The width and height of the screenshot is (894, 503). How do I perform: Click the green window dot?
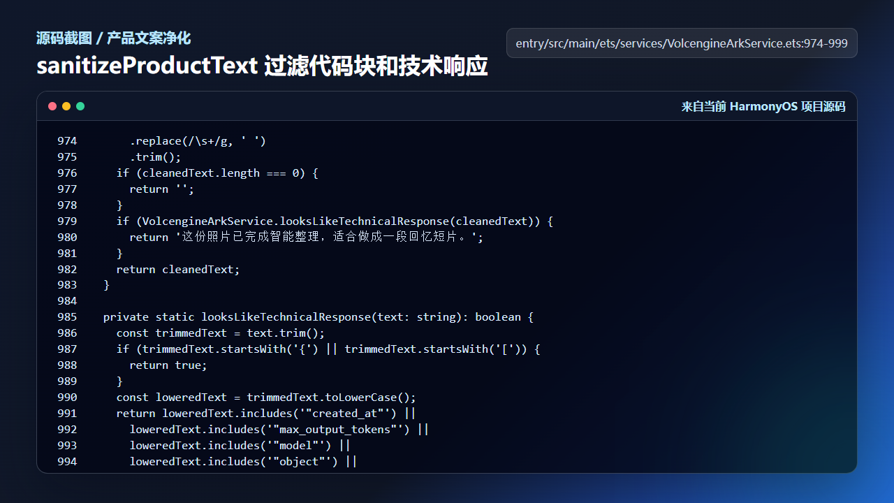80,106
